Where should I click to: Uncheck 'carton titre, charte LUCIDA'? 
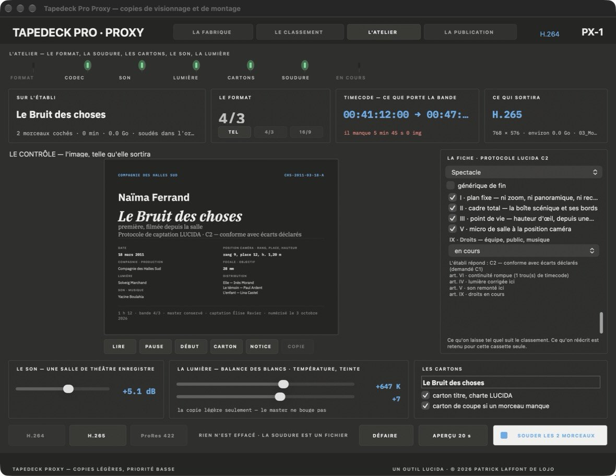coord(425,396)
